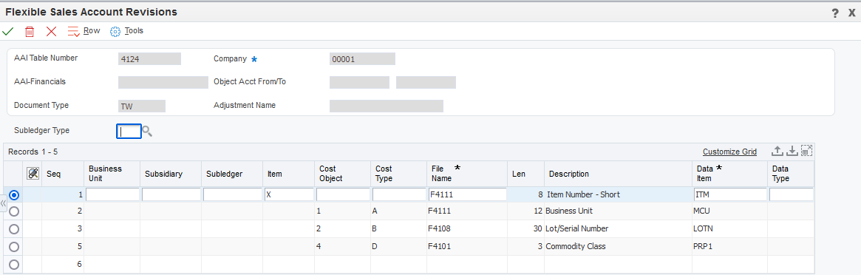861x275 pixels.
Task: Click the Export grid data icon
Action: 777,152
